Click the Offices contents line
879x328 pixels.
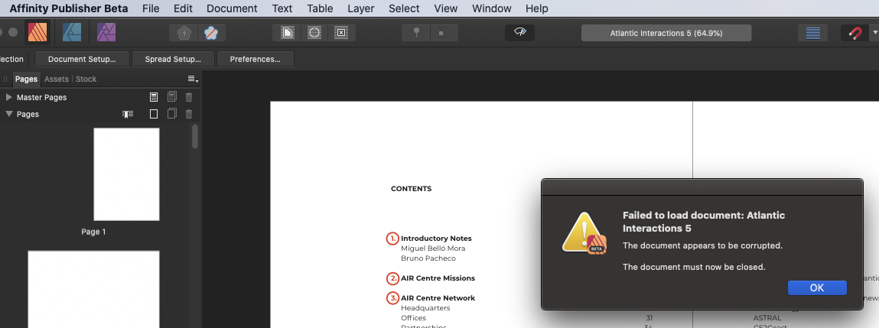click(x=413, y=318)
